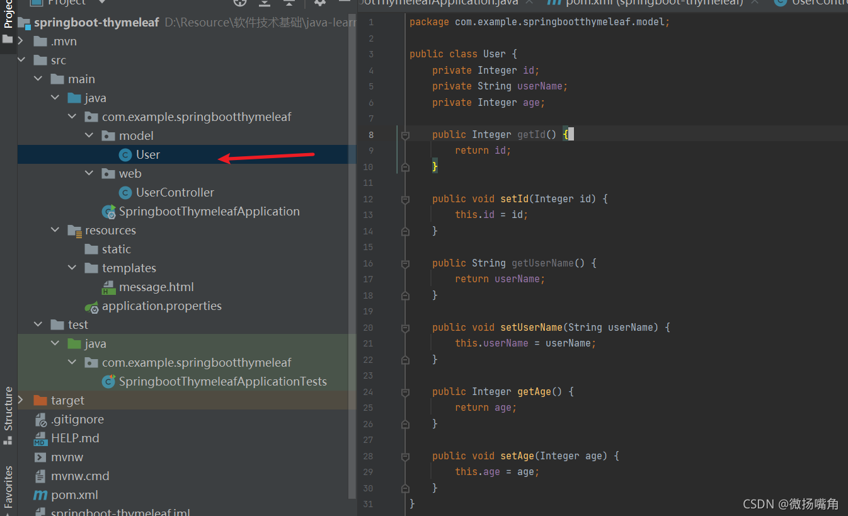Expand the .mvn folder

tap(21, 42)
